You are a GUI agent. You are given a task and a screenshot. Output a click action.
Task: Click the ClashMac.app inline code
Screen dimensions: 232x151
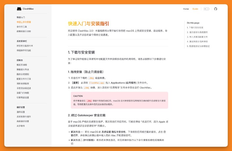pyautogui.click(x=97, y=83)
